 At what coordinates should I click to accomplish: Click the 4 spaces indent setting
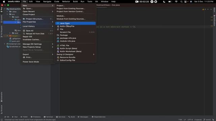pos(198,120)
